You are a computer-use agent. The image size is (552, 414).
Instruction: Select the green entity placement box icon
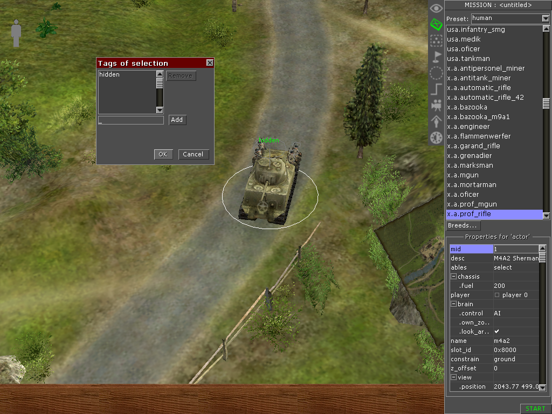(x=436, y=24)
